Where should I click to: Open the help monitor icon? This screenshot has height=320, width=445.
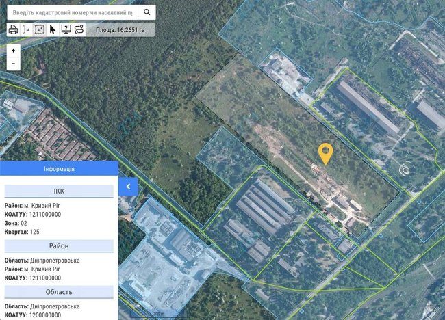pyautogui.click(x=66, y=29)
